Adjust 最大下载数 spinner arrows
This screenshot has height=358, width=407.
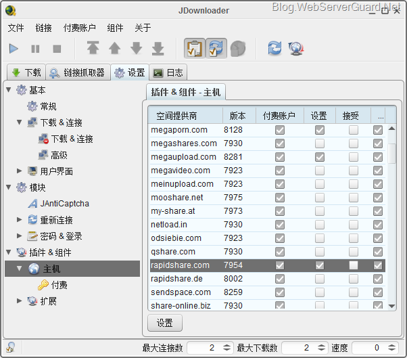[321, 348]
